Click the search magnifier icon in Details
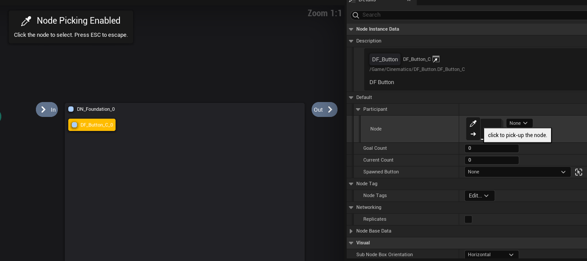This screenshot has width=587, height=261. point(356,15)
